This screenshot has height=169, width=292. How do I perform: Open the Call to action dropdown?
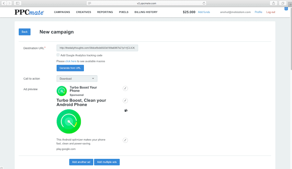[77, 79]
